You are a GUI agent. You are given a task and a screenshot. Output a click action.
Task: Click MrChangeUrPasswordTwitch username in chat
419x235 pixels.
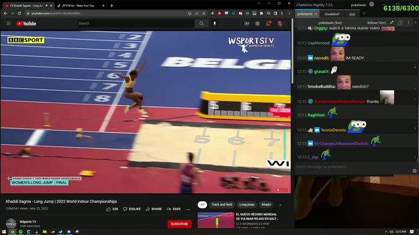click(x=341, y=144)
